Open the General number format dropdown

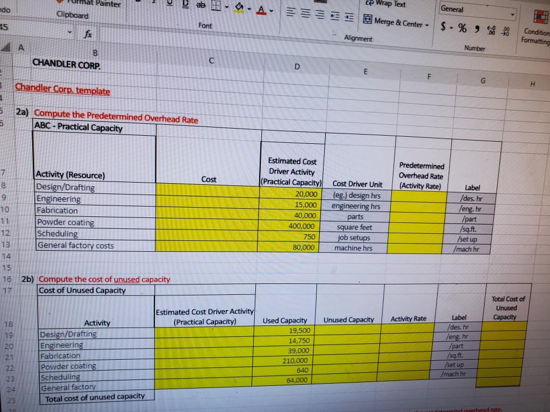coord(512,14)
